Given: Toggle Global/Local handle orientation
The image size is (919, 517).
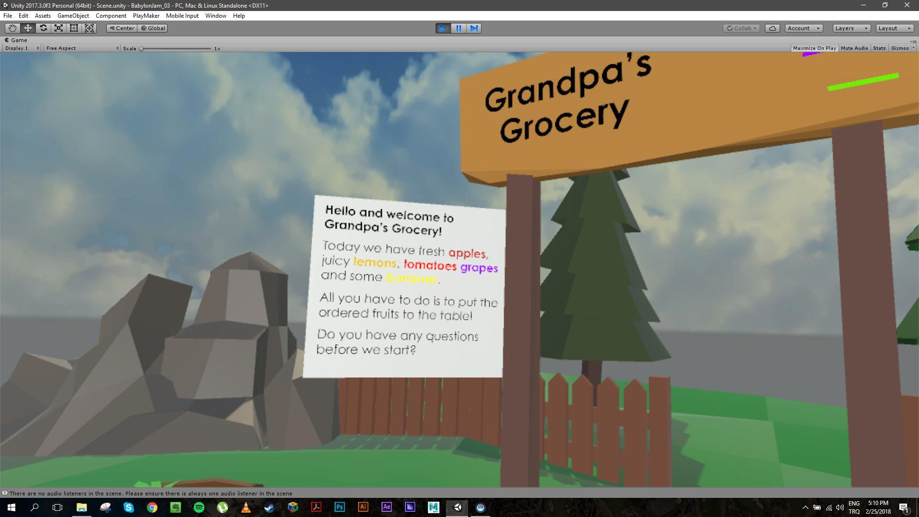Looking at the screenshot, I should point(153,28).
